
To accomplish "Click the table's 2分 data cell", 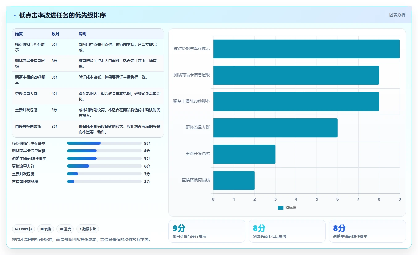I will point(54,126).
